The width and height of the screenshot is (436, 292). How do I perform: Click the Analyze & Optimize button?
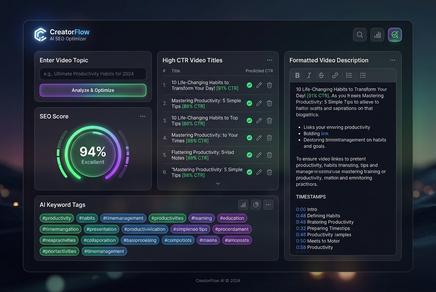pos(93,90)
